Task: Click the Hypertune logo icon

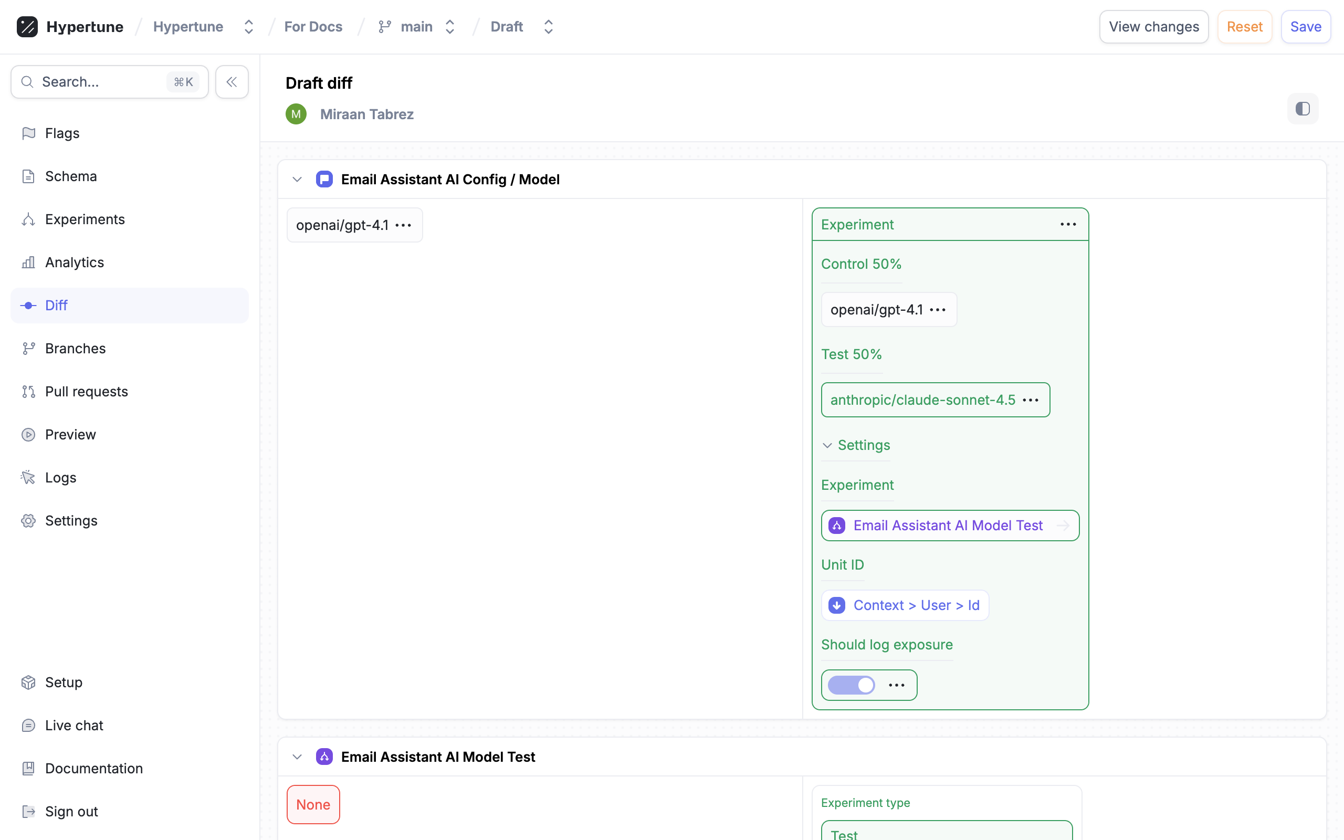Action: point(27,27)
